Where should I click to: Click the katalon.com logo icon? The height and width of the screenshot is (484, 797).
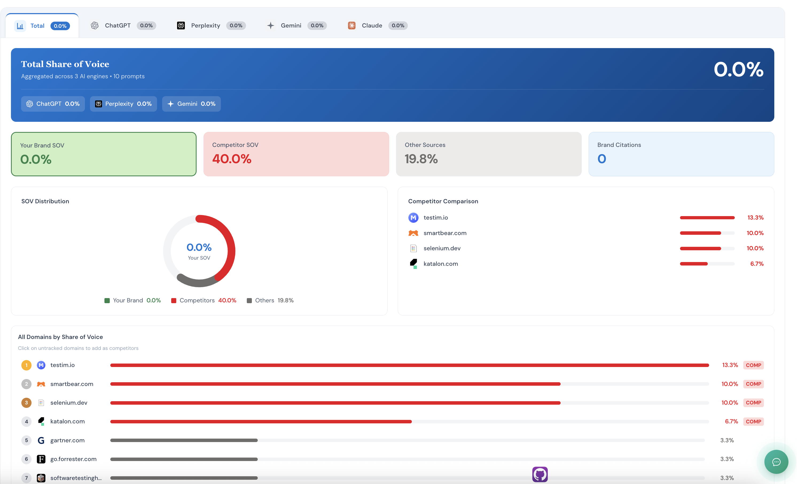pos(413,263)
